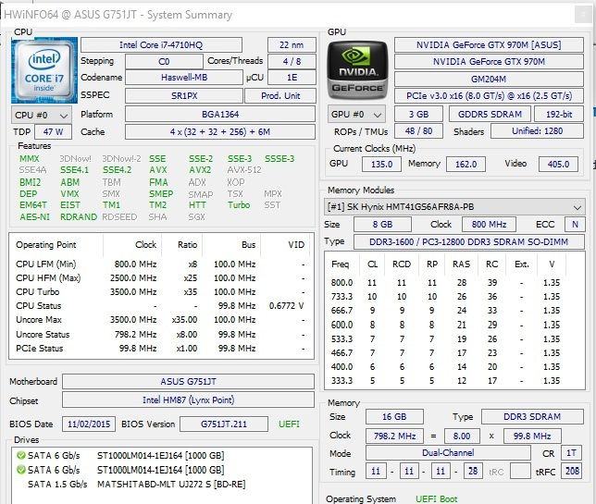The width and height of the screenshot is (596, 504).
Task: Click the Freq column header in memory timings
Action: [340, 264]
